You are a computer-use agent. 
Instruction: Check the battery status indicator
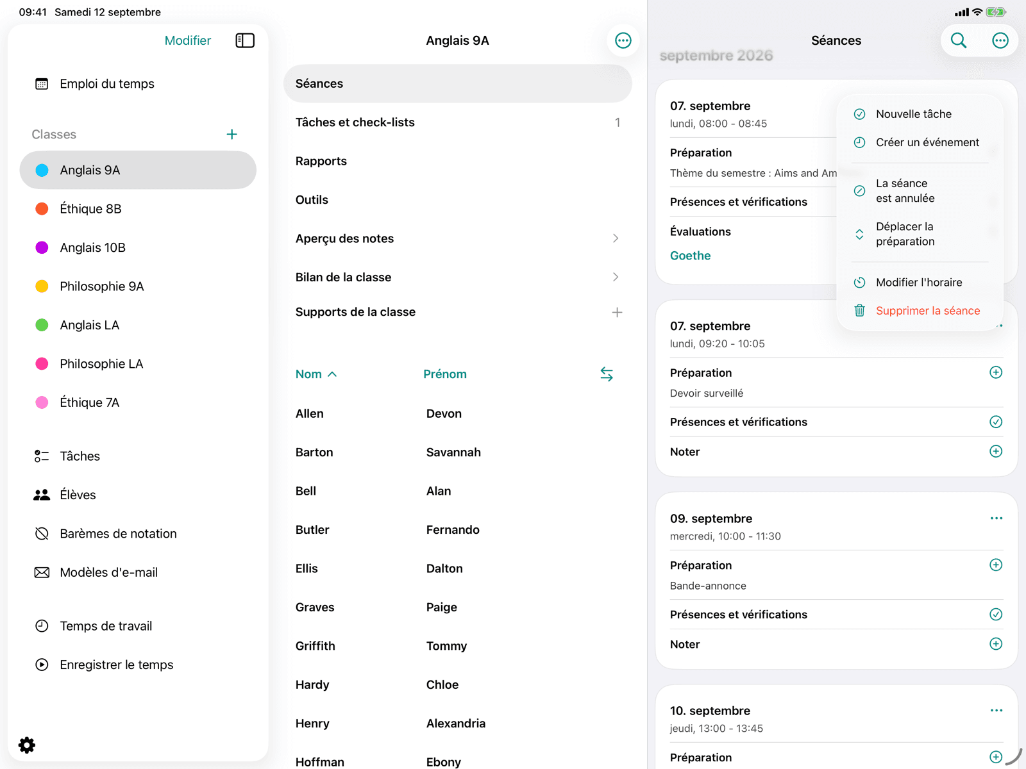point(996,12)
